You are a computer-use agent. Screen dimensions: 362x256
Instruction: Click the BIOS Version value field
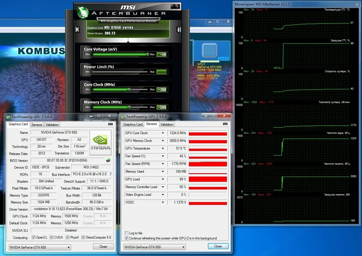(x=67, y=160)
